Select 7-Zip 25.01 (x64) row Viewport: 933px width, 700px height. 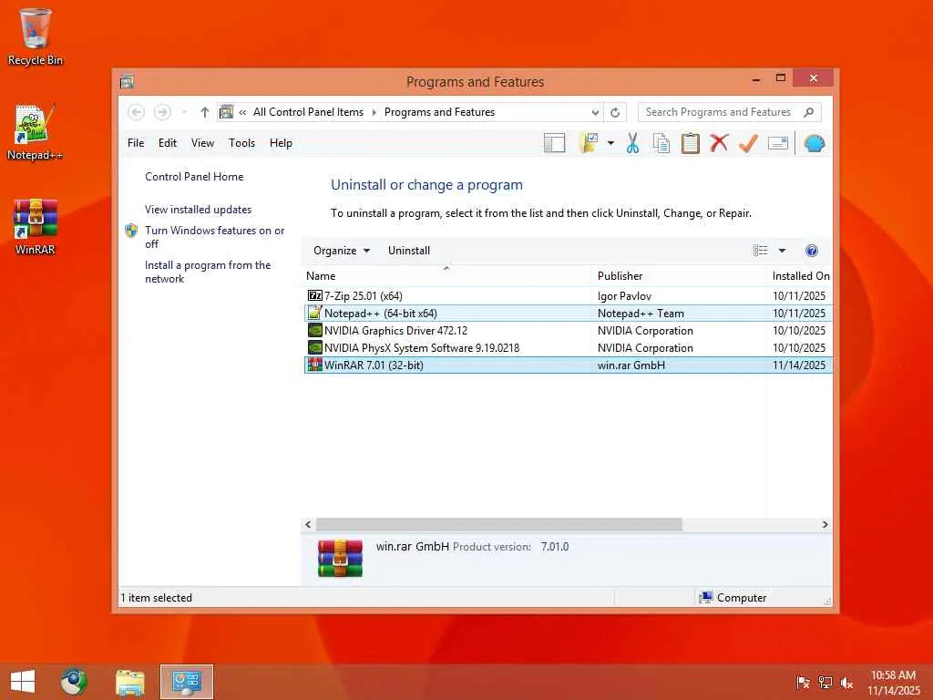pos(568,296)
